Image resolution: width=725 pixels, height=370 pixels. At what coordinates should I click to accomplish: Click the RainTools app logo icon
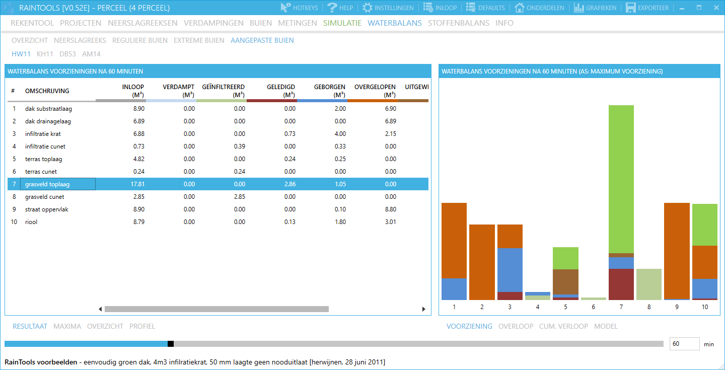(9, 8)
